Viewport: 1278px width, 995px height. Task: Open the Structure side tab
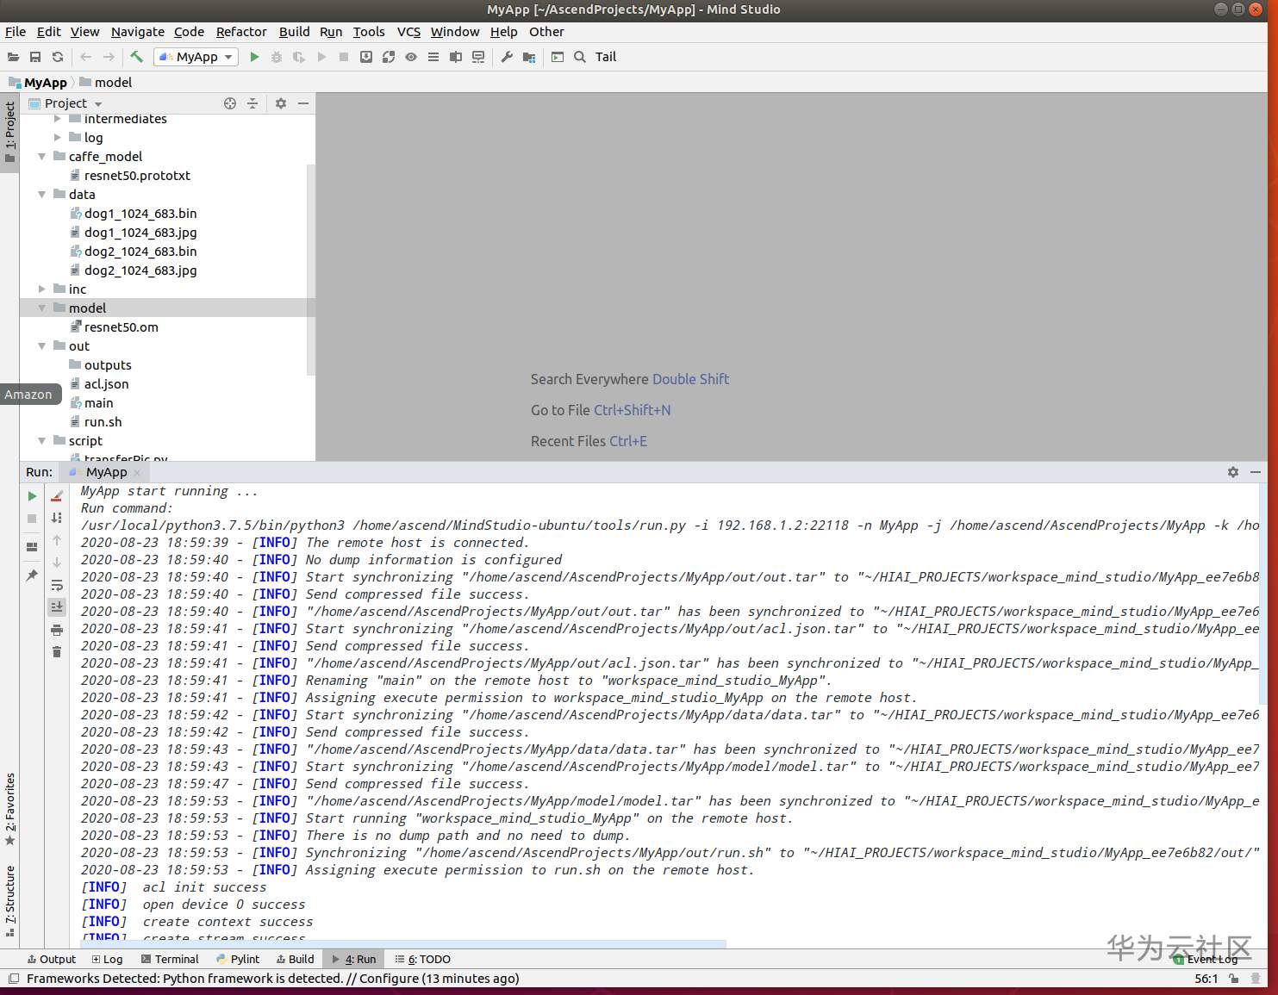click(x=9, y=901)
